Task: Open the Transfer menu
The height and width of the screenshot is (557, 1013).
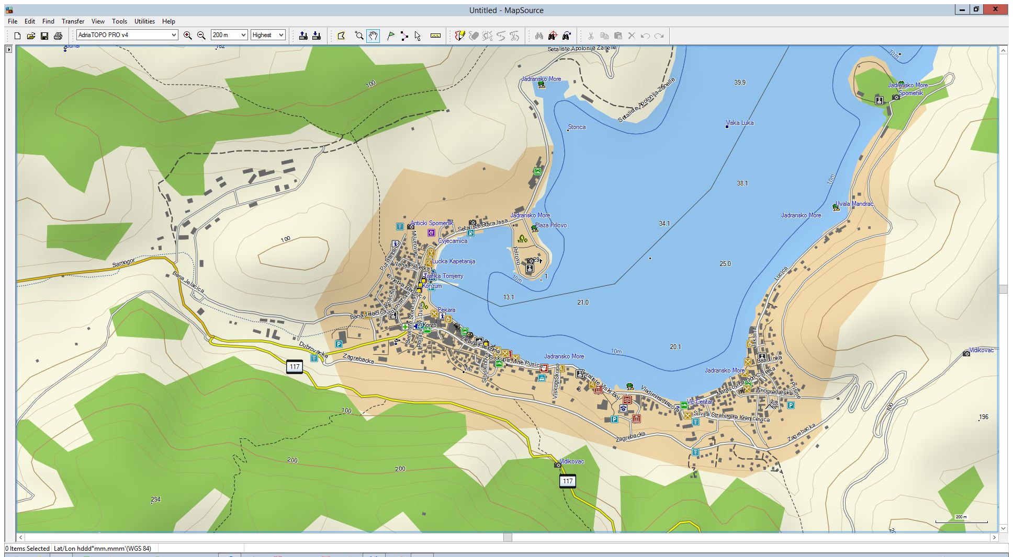Action: (x=73, y=21)
